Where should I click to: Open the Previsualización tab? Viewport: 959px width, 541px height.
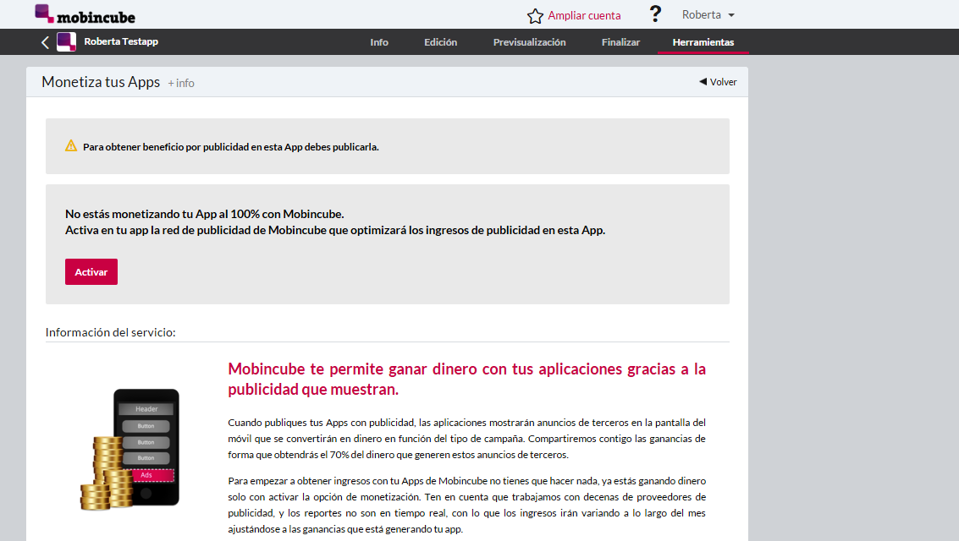pyautogui.click(x=530, y=42)
